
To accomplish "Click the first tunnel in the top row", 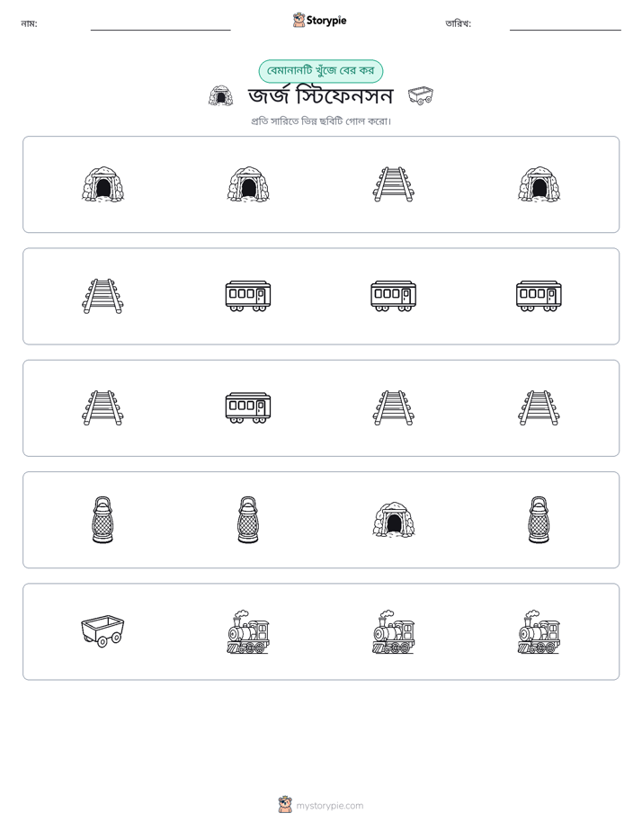I will (x=103, y=184).
